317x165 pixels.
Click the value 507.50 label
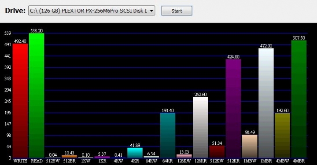[299, 38]
